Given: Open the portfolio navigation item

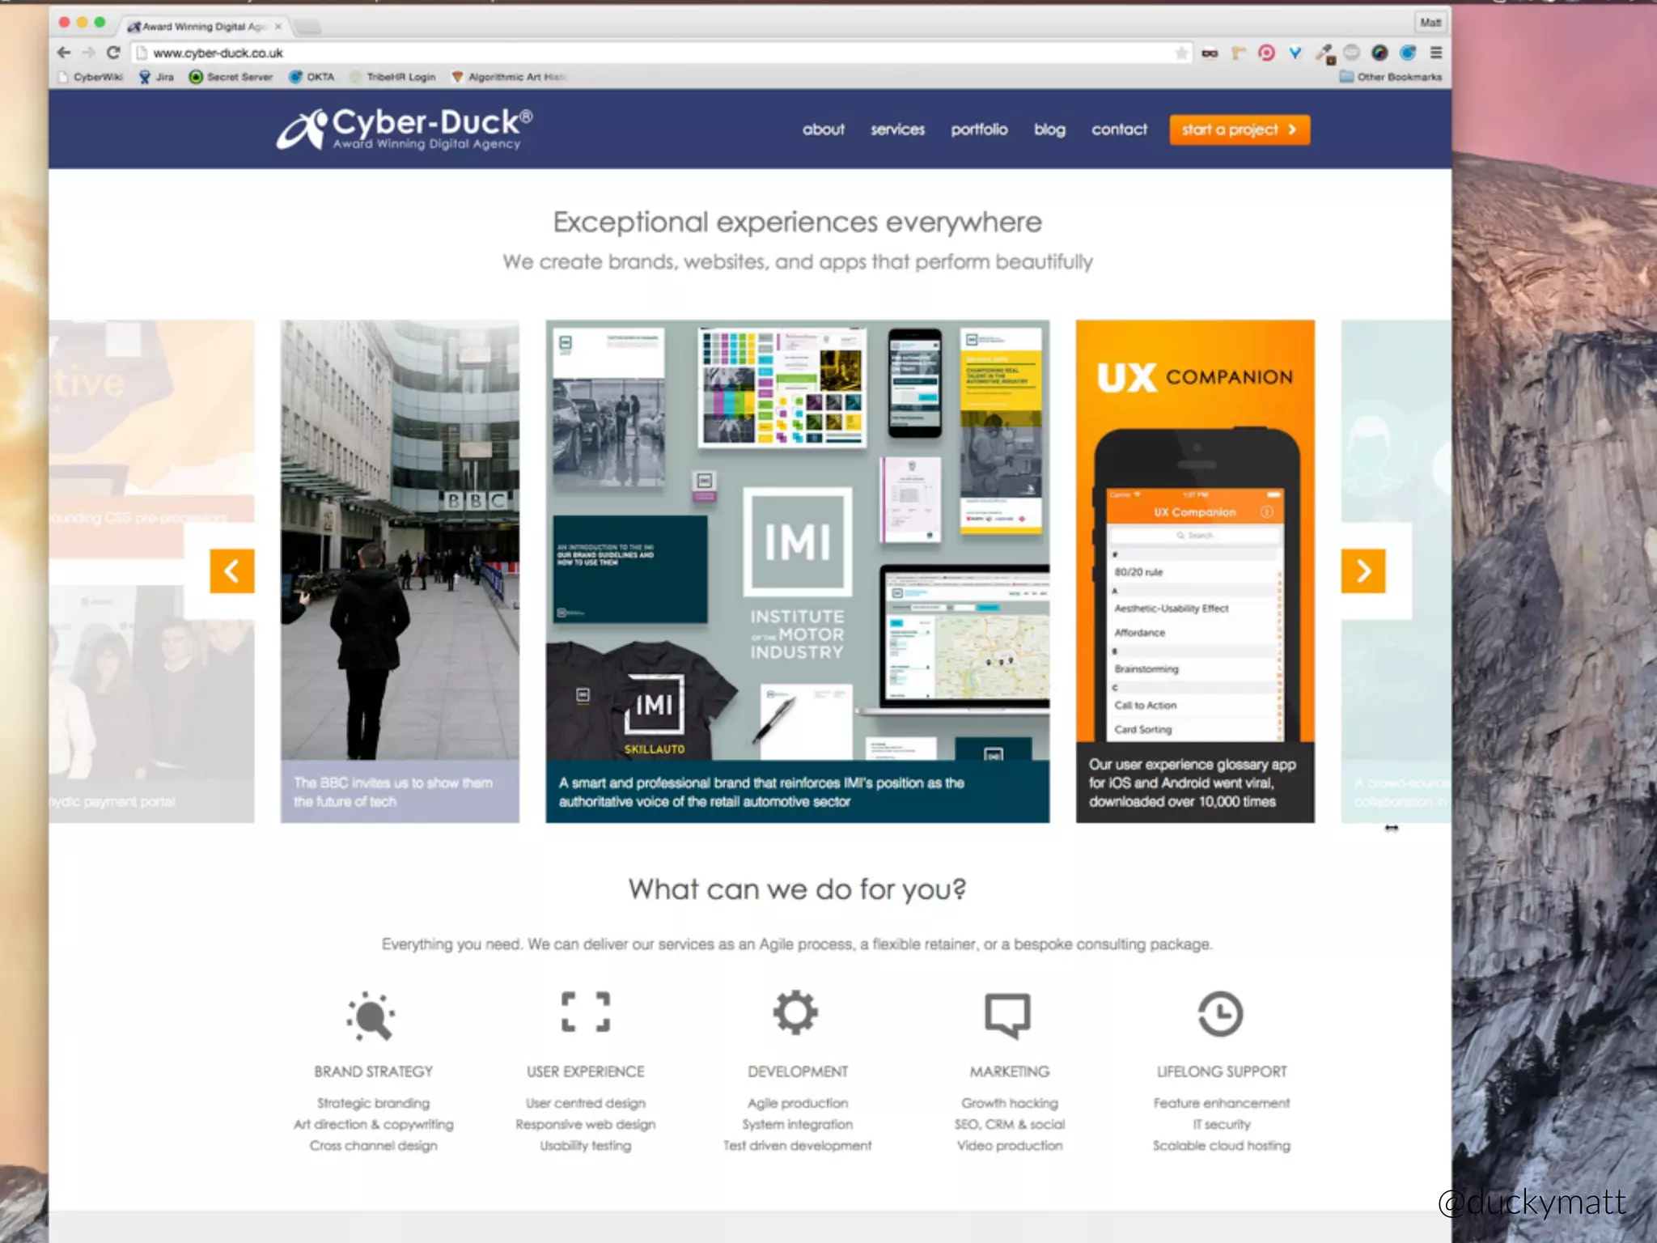Looking at the screenshot, I should click(x=979, y=129).
